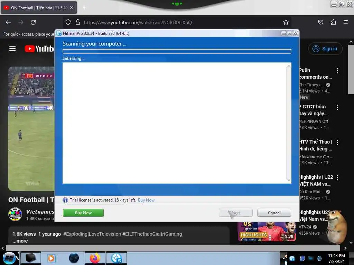This screenshot has height=265, width=354.
Task: Click the "Scanning your computer ..." heading
Action: tap(94, 44)
